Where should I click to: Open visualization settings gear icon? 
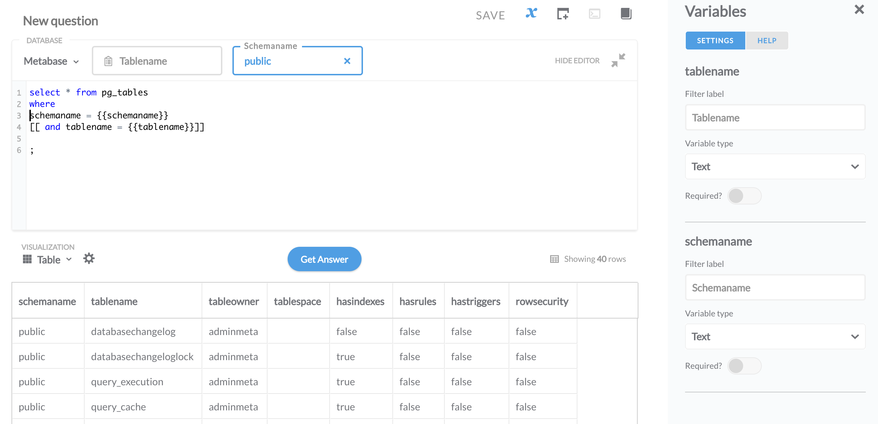[x=89, y=259]
